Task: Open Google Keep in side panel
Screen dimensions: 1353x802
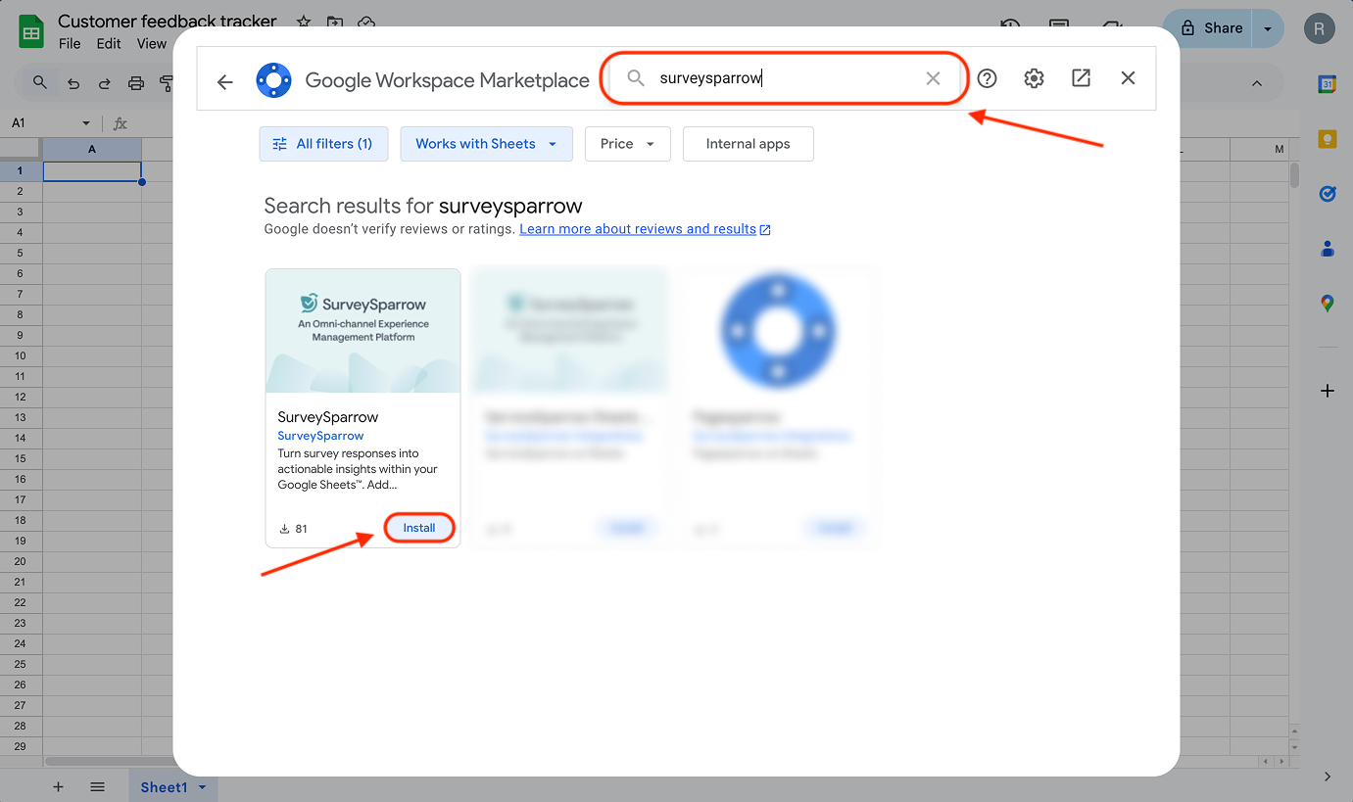Action: click(x=1328, y=139)
